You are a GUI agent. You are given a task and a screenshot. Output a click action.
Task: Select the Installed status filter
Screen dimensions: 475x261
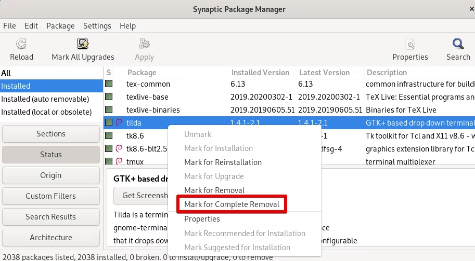click(x=52, y=86)
